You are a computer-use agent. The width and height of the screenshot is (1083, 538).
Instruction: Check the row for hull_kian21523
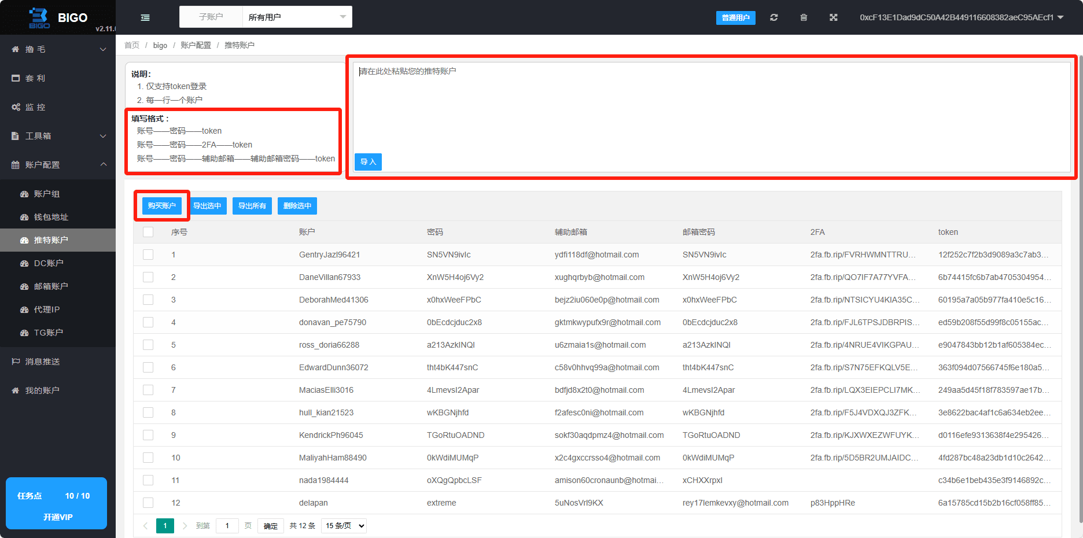pyautogui.click(x=148, y=412)
